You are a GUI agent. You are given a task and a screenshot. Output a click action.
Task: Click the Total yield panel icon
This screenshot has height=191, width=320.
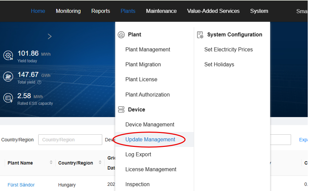pos(8,77)
